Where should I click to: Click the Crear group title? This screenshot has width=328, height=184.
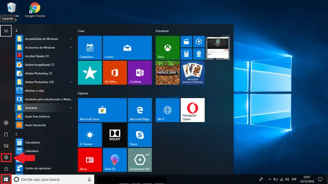81,31
